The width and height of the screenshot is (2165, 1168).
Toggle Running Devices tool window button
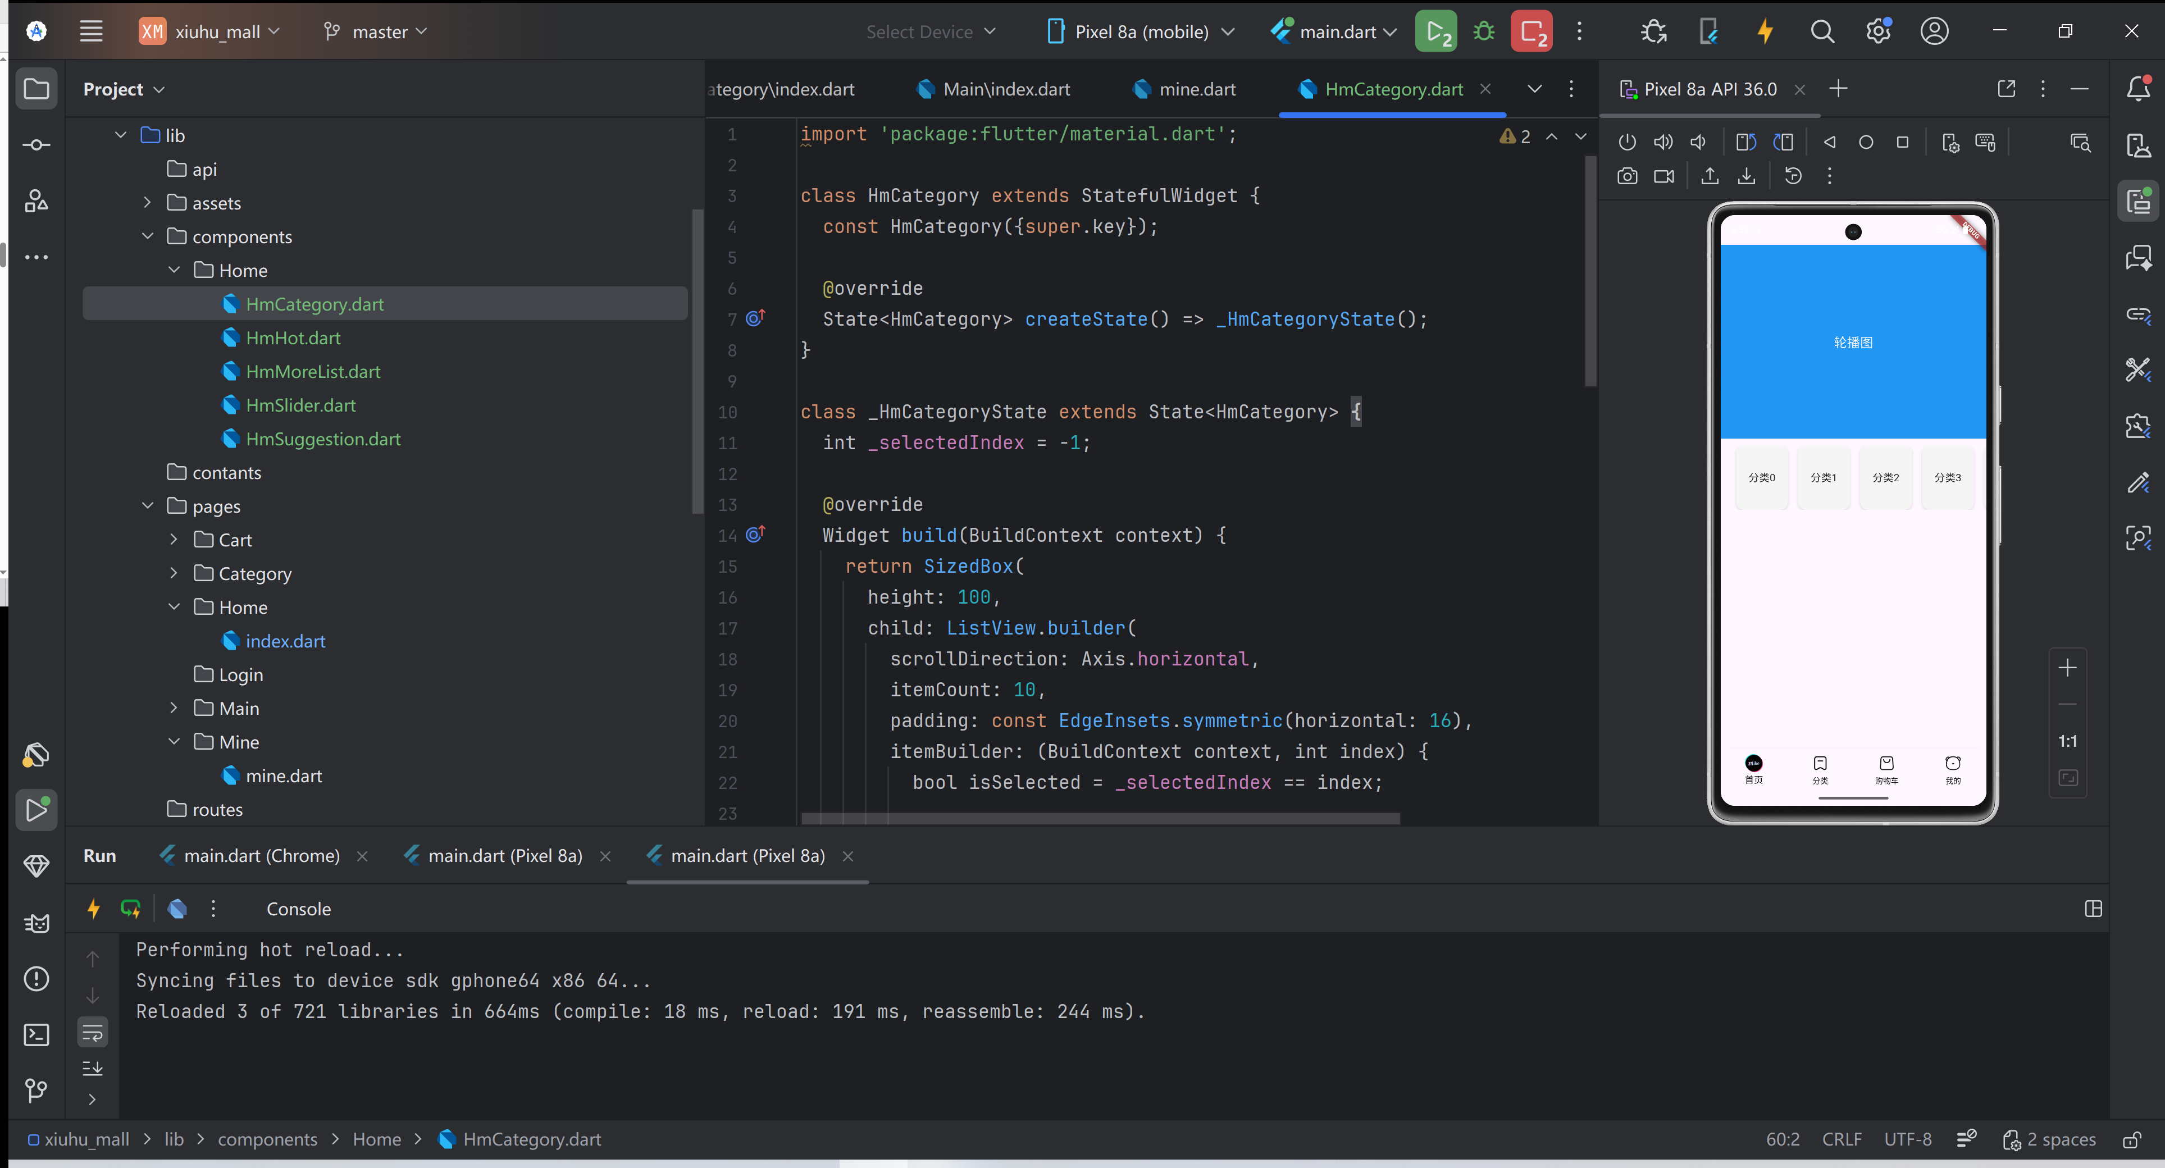pos(2138,201)
